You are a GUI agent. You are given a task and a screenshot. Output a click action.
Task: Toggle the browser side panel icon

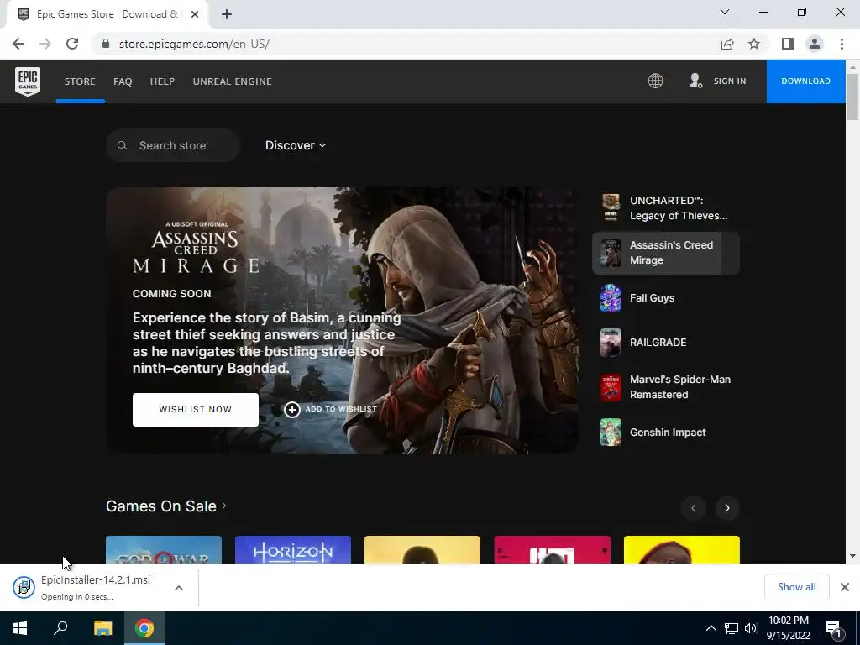(787, 44)
